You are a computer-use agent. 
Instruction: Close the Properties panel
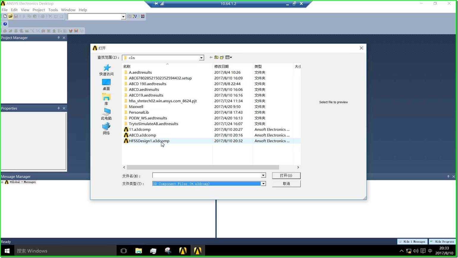click(64, 108)
